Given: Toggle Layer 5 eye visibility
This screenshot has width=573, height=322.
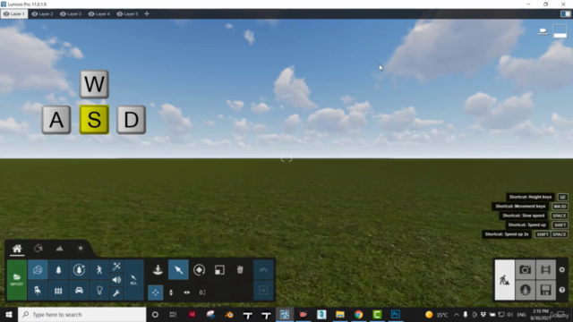Looking at the screenshot, I should pyautogui.click(x=119, y=14).
